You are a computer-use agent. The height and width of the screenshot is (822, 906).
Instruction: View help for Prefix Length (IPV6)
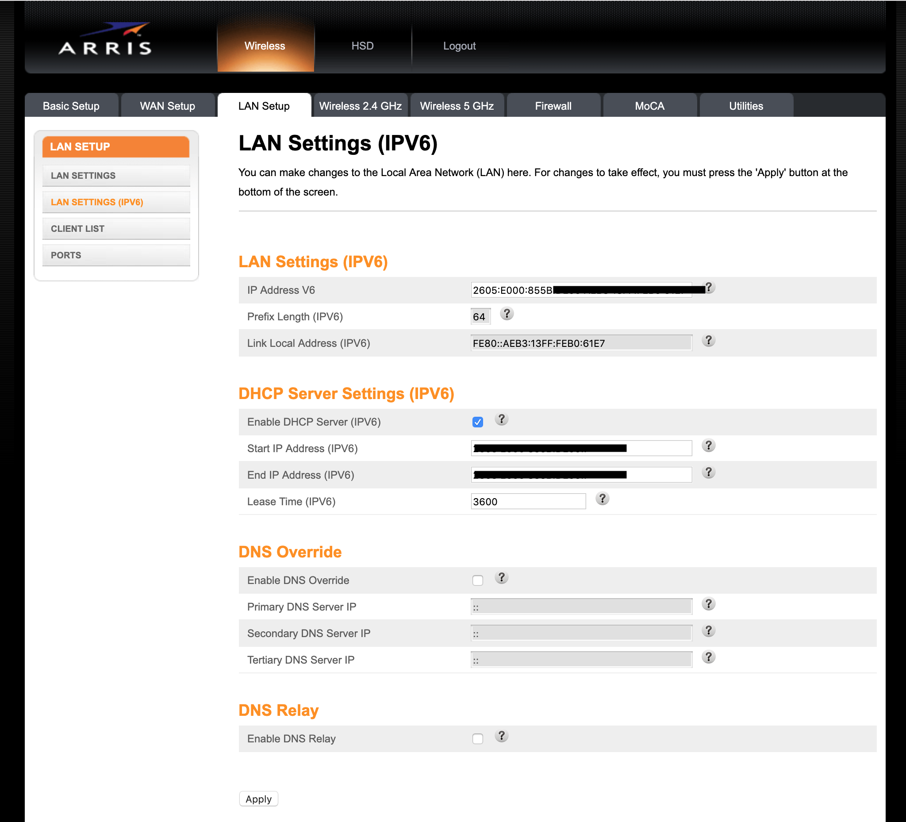[x=507, y=314]
